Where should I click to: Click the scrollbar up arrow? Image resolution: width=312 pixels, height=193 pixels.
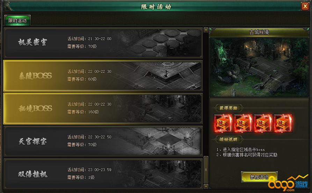tap(206, 30)
